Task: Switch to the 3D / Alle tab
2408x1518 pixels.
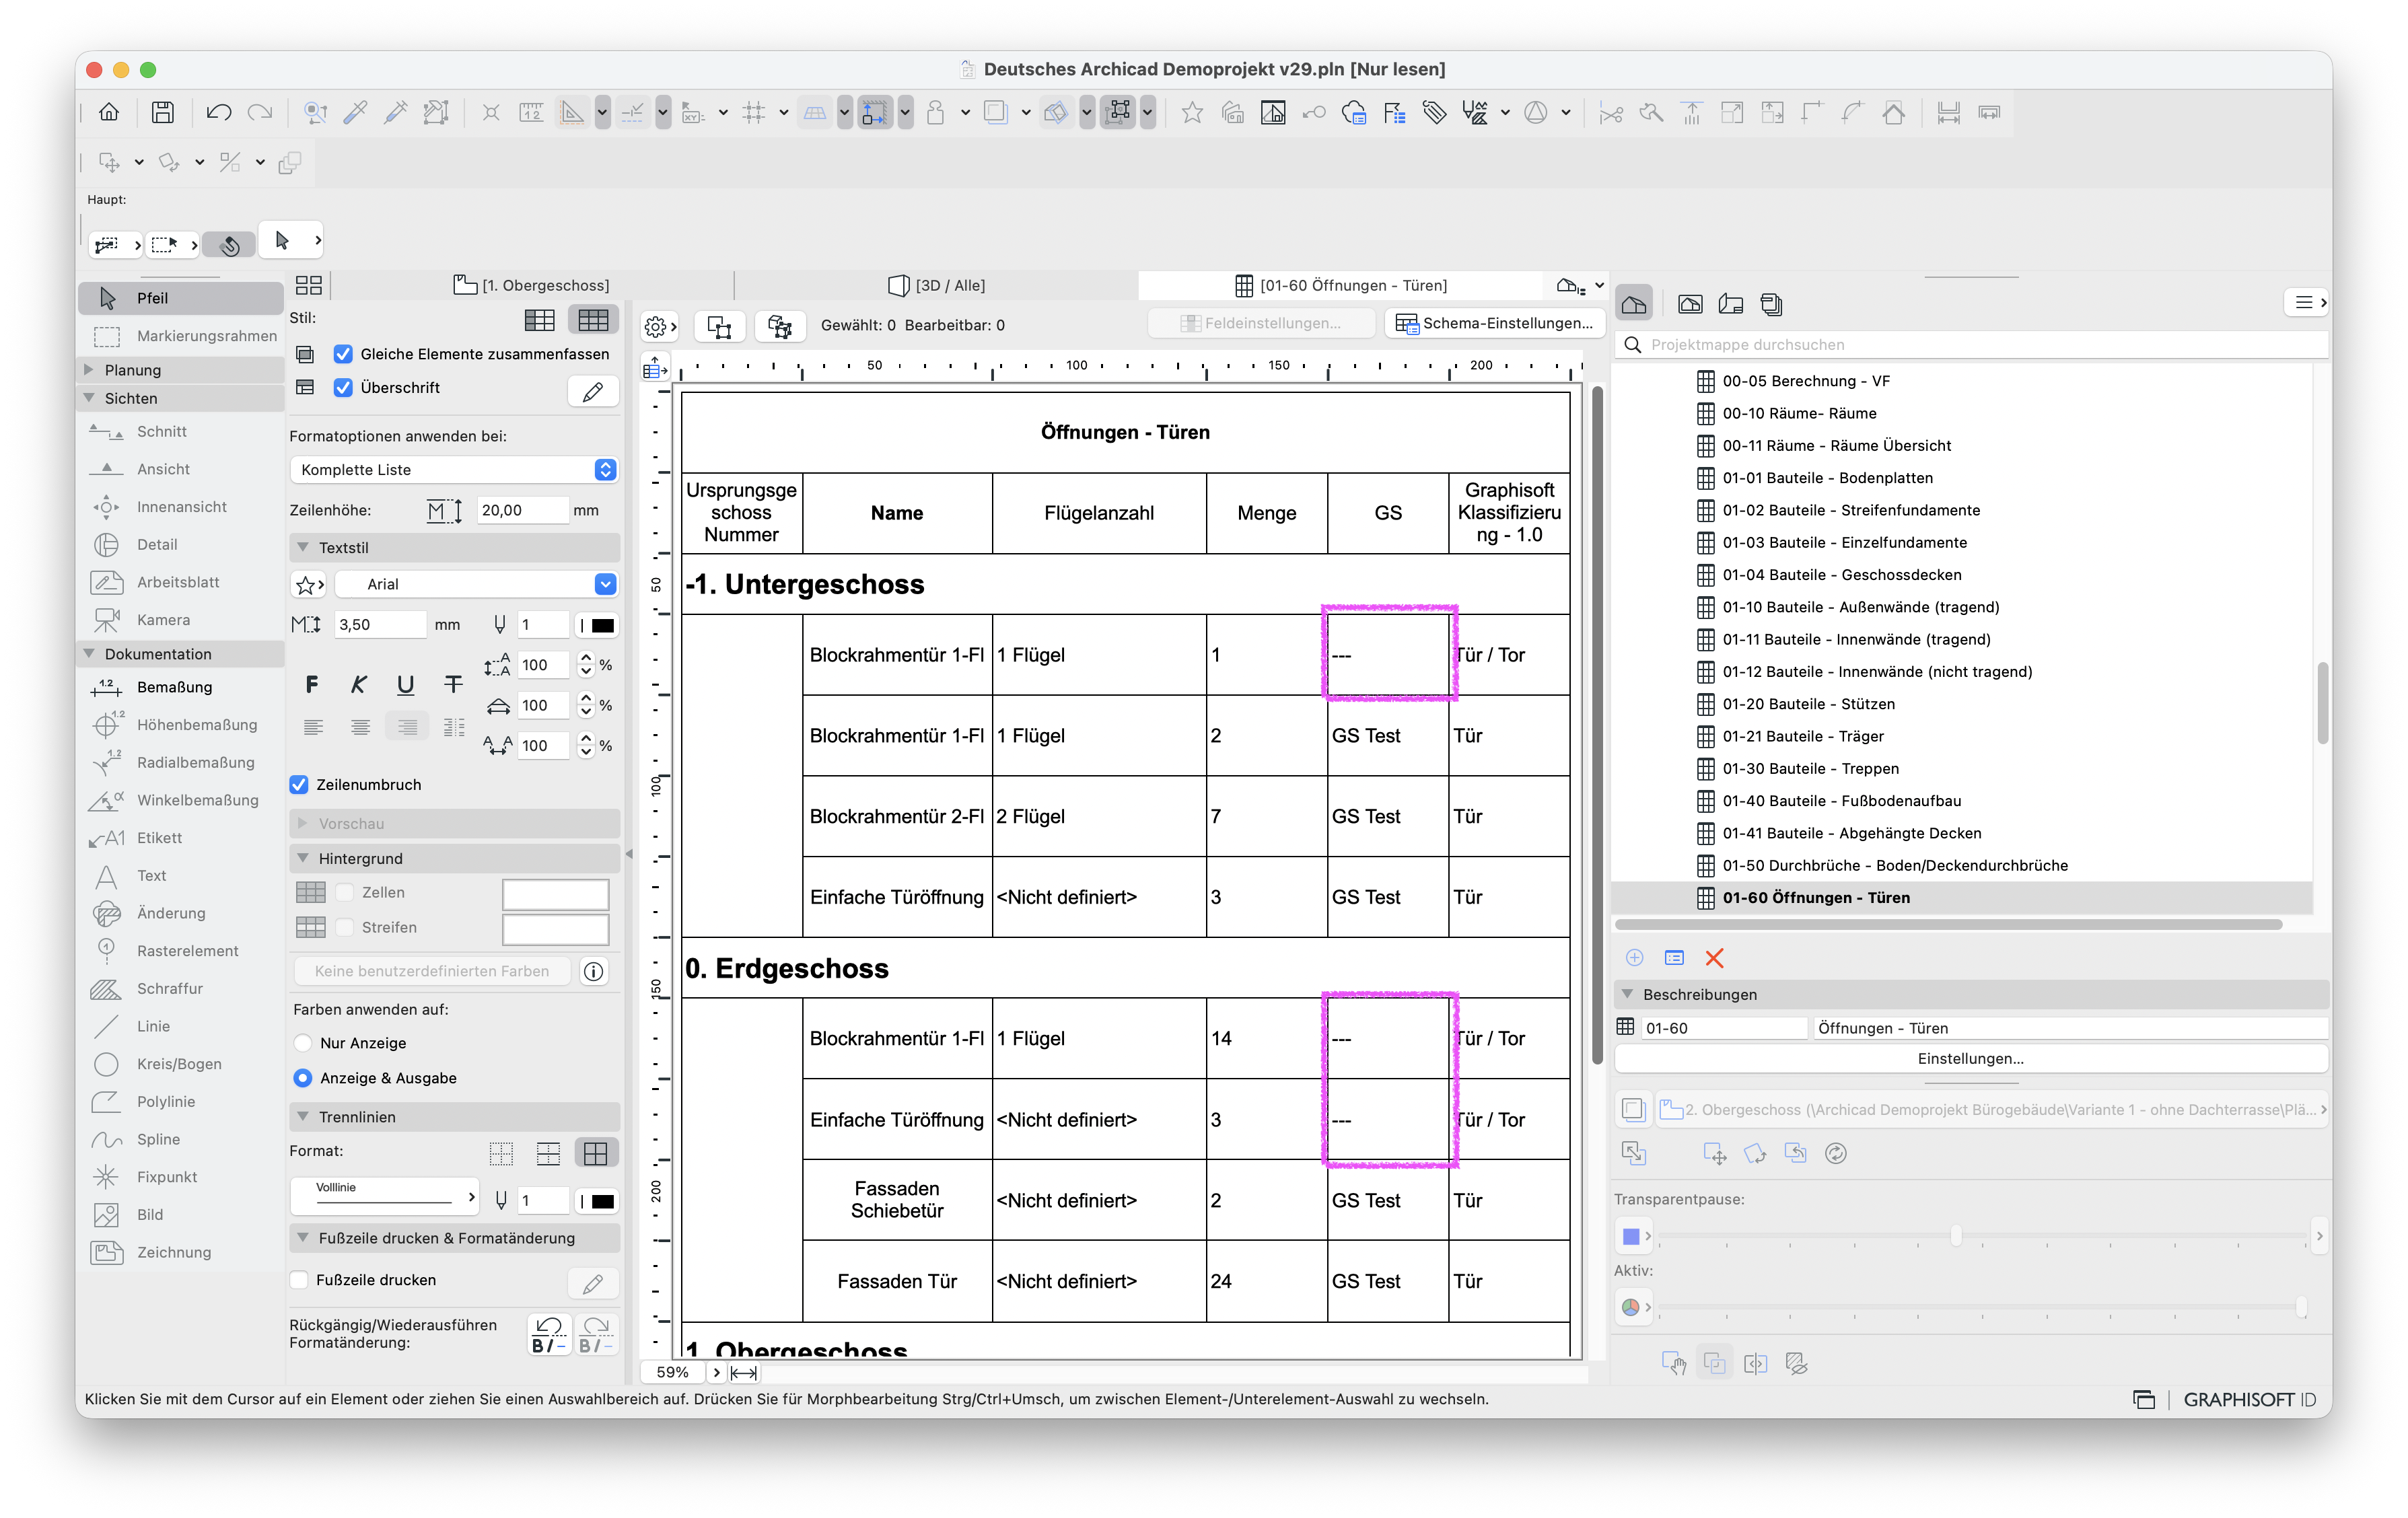Action: (x=936, y=286)
